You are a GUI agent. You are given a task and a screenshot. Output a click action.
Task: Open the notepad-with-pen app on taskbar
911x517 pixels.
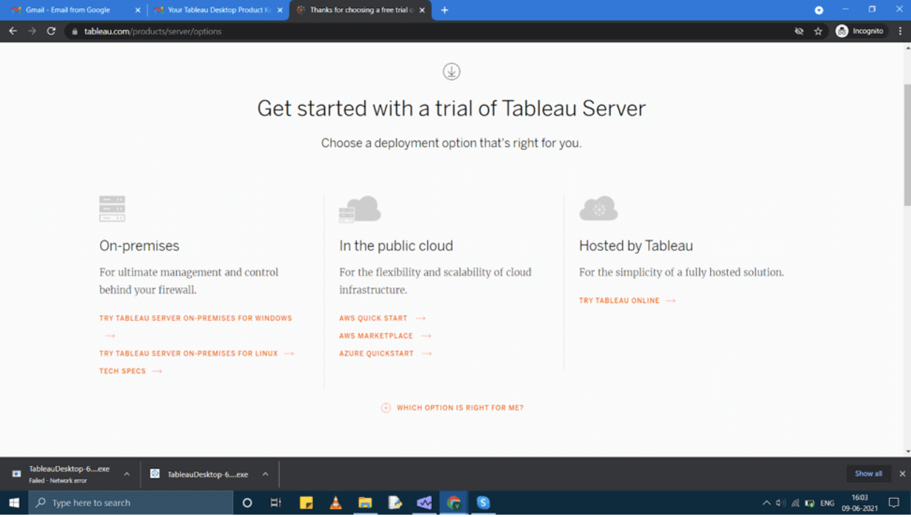(x=395, y=502)
